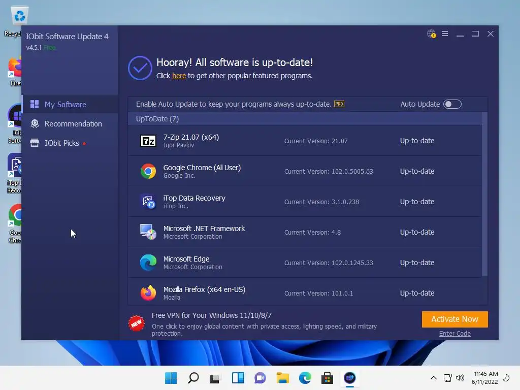The image size is (520, 390).
Task: Click the Enter Code link
Action: tap(454, 333)
